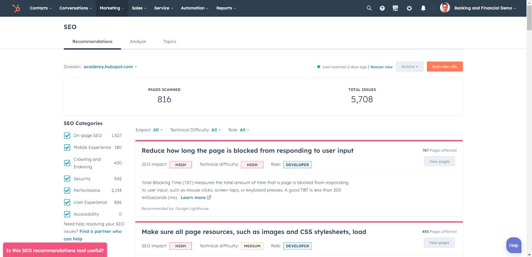
Task: Click the Last scanned 2 days ago status
Action: (x=345, y=67)
